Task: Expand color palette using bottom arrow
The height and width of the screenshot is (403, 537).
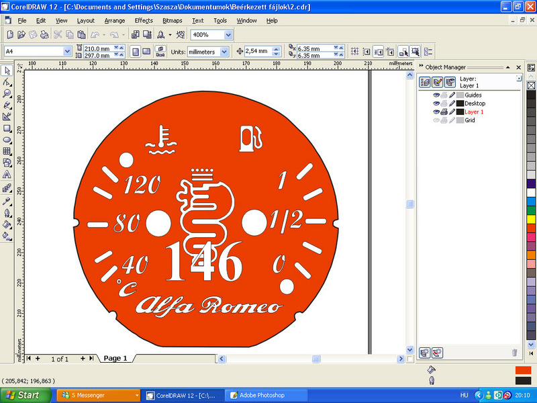Action: [531, 353]
